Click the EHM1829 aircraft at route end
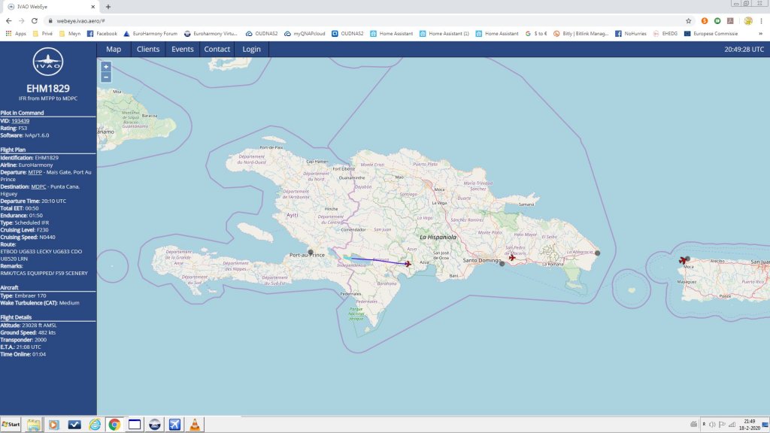770x433 pixels. pyautogui.click(x=408, y=264)
